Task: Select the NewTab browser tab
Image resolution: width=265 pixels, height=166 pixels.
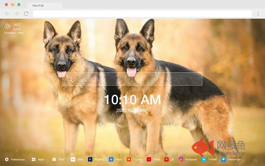Action: (x=45, y=5)
